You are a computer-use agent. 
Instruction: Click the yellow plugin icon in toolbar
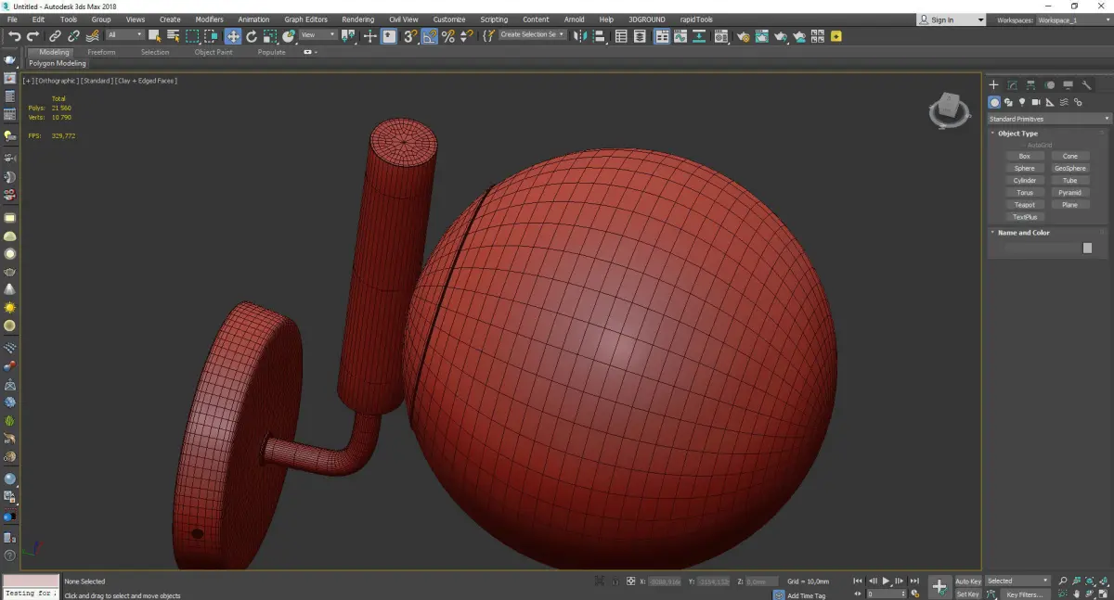tap(835, 36)
